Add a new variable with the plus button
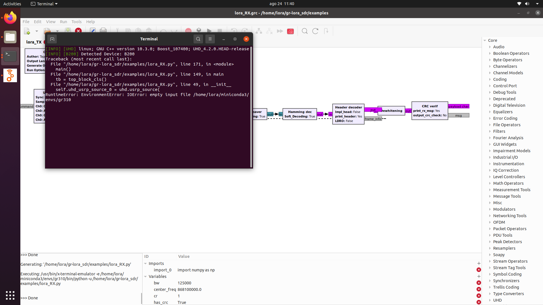 click(x=479, y=276)
